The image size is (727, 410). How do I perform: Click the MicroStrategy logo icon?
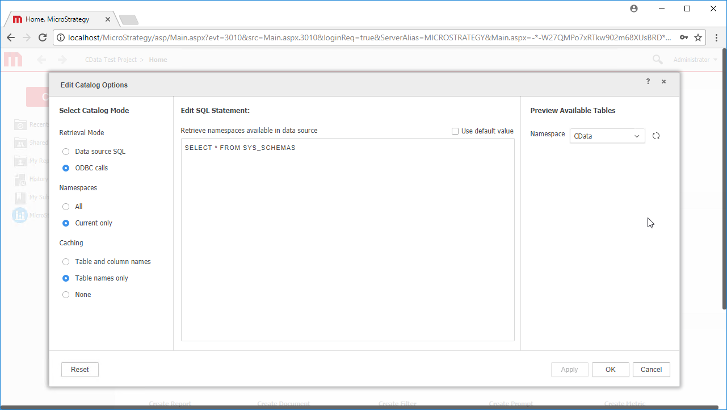coord(19,215)
